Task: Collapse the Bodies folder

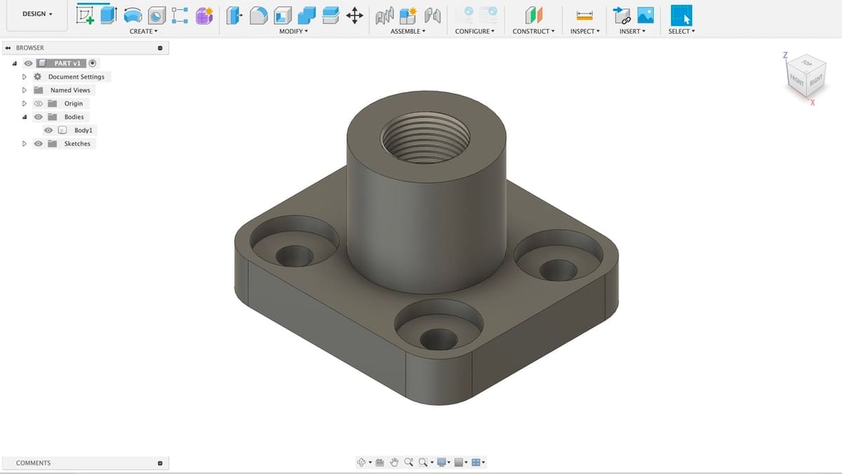Action: (25, 117)
